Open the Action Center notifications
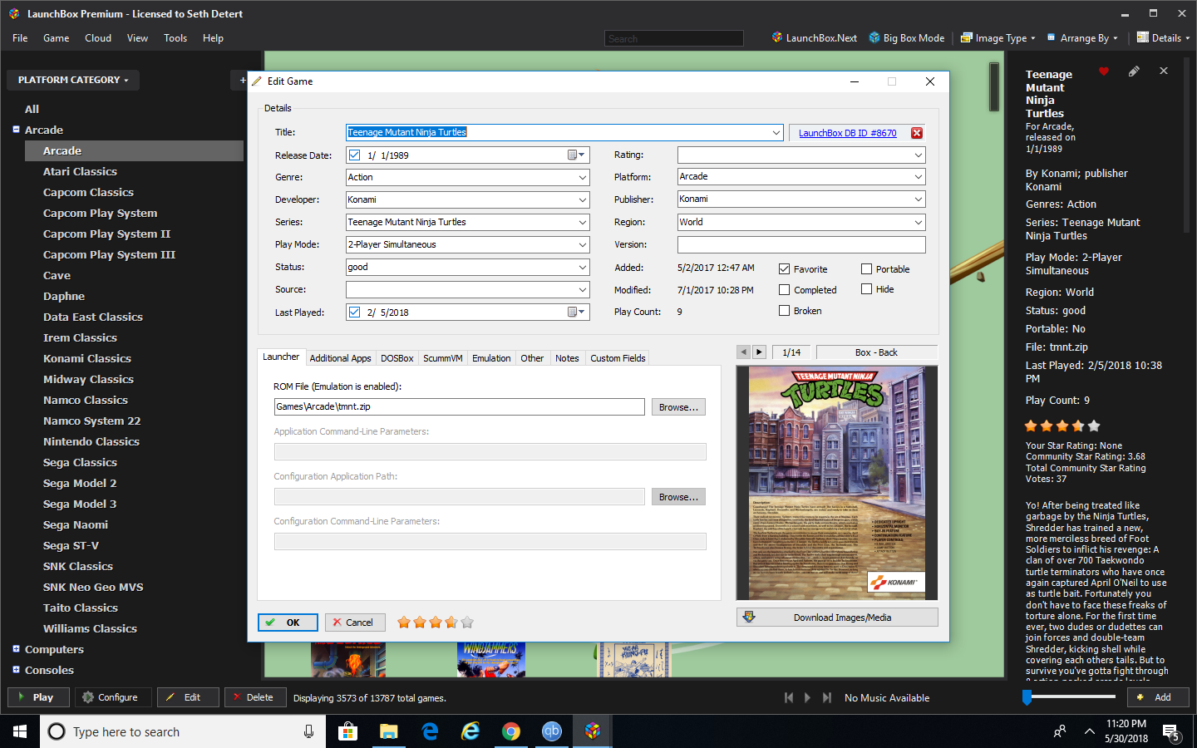Viewport: 1197px width, 748px height. click(x=1170, y=732)
